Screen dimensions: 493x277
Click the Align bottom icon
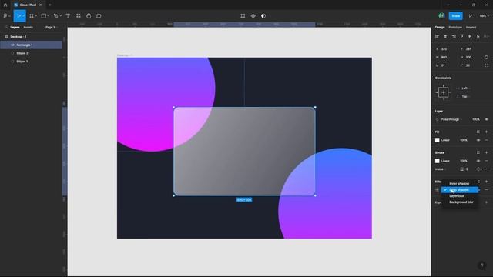tap(478, 36)
